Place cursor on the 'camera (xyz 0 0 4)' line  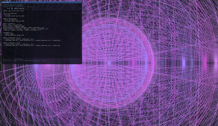point(13,11)
